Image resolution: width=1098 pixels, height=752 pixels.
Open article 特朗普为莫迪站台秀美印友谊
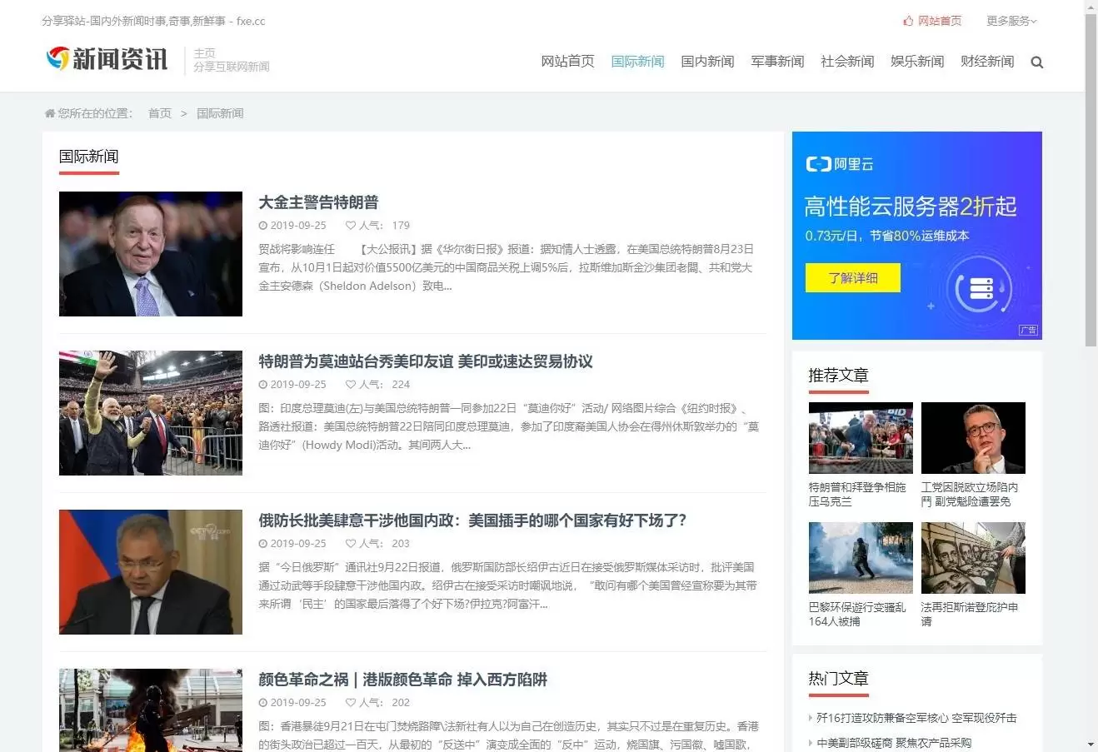point(426,361)
